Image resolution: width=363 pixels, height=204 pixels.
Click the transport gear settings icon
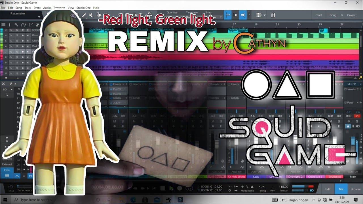pos(229,191)
